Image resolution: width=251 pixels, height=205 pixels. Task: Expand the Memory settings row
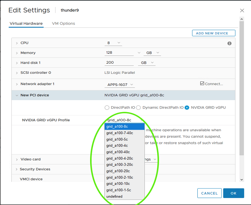tap(17, 53)
